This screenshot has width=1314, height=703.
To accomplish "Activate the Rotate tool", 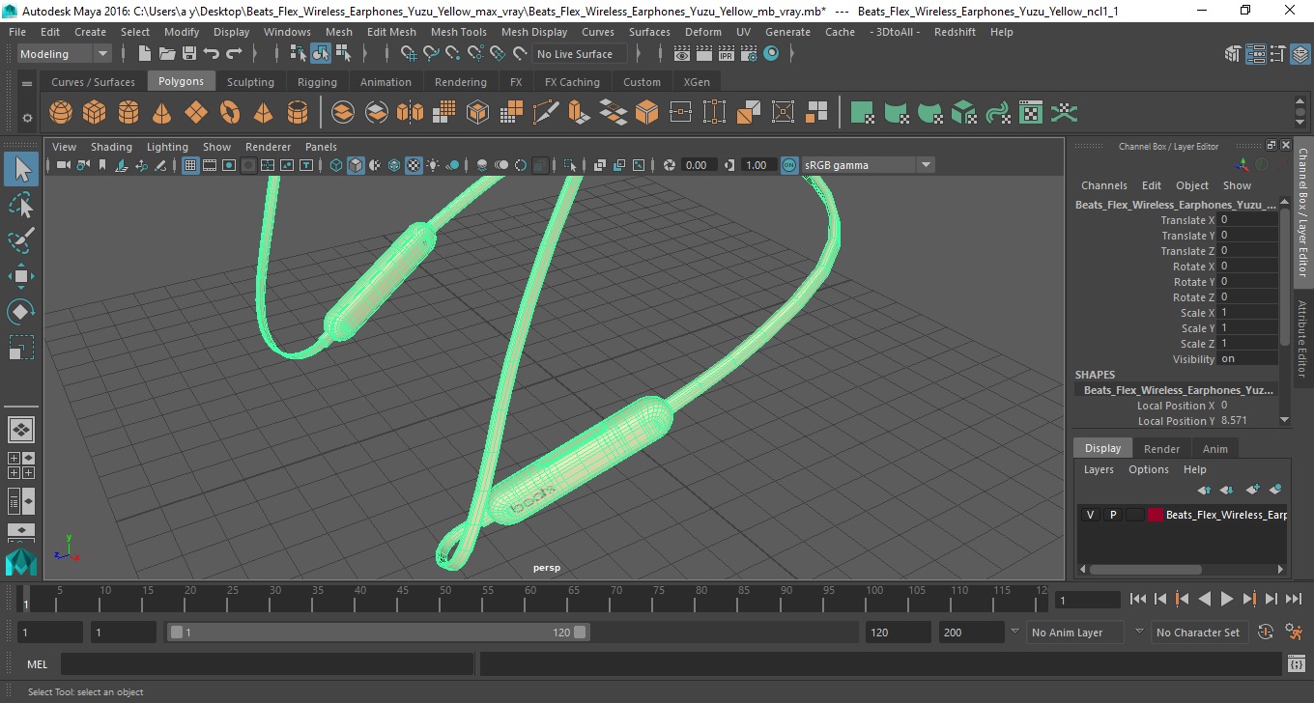I will point(21,312).
